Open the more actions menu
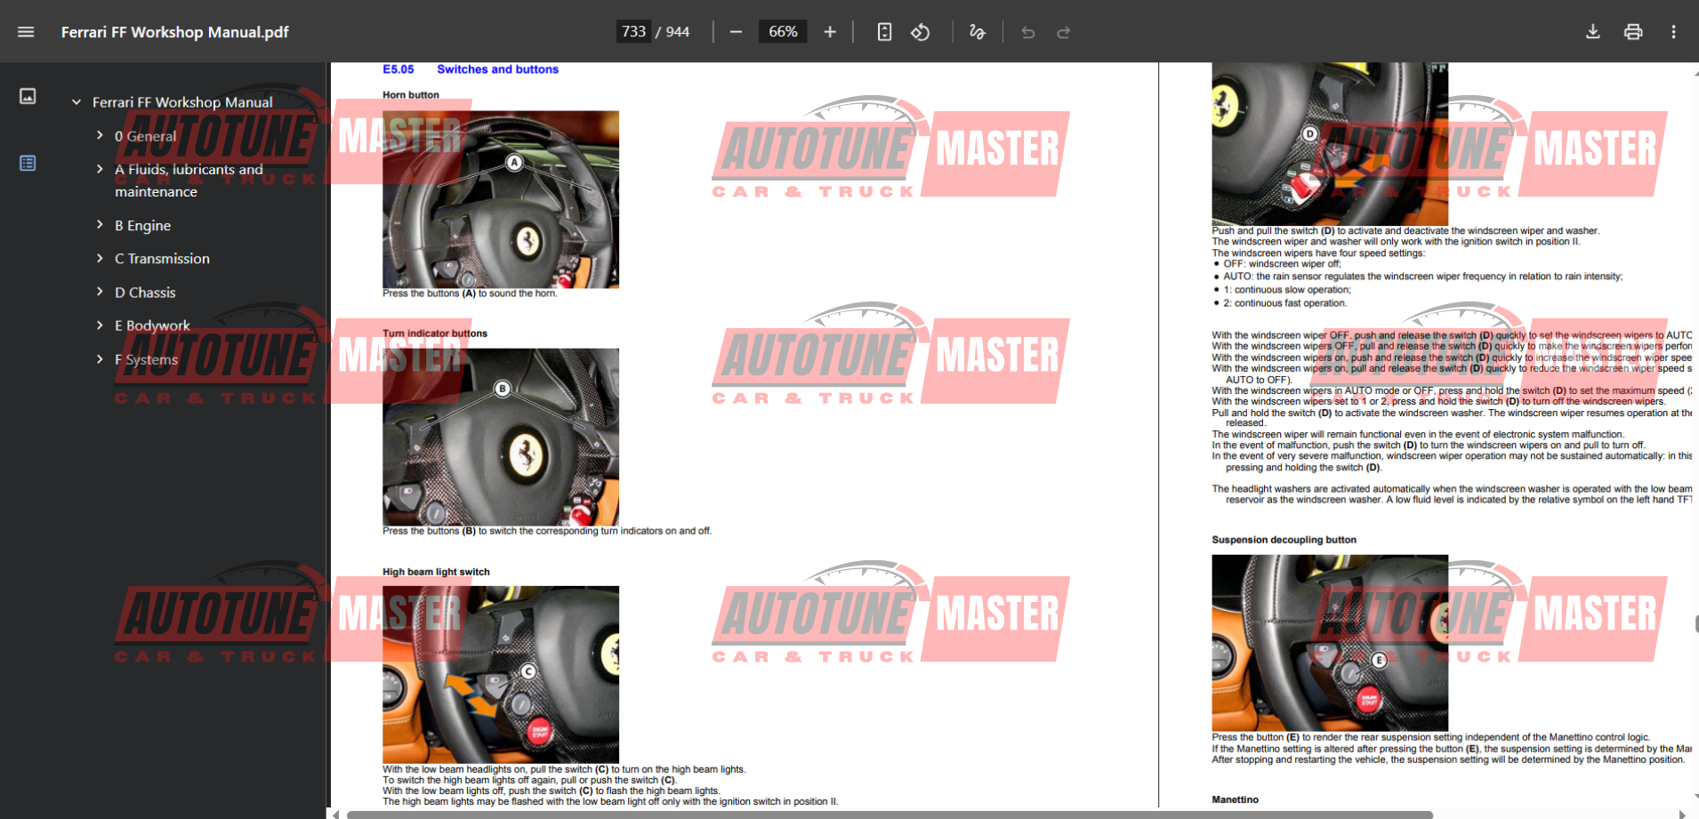 click(1673, 32)
